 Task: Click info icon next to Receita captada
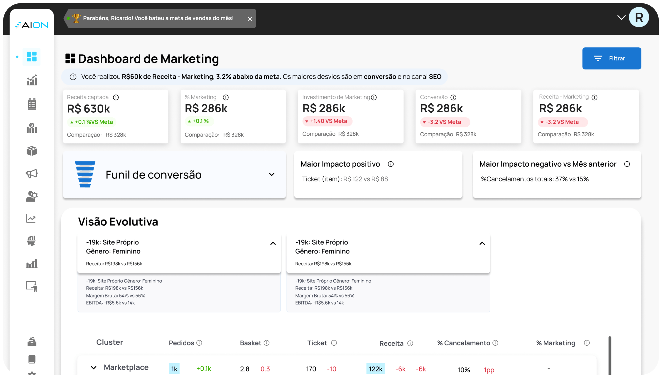point(116,97)
